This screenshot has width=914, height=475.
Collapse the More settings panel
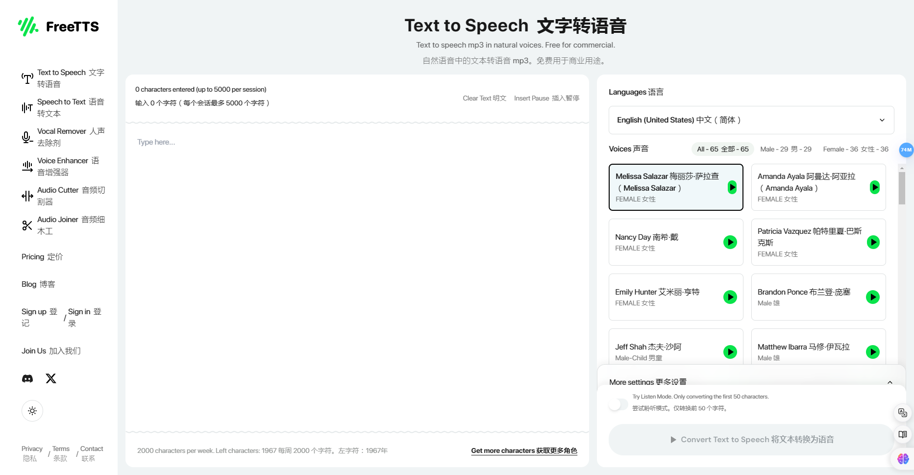pyautogui.click(x=890, y=382)
